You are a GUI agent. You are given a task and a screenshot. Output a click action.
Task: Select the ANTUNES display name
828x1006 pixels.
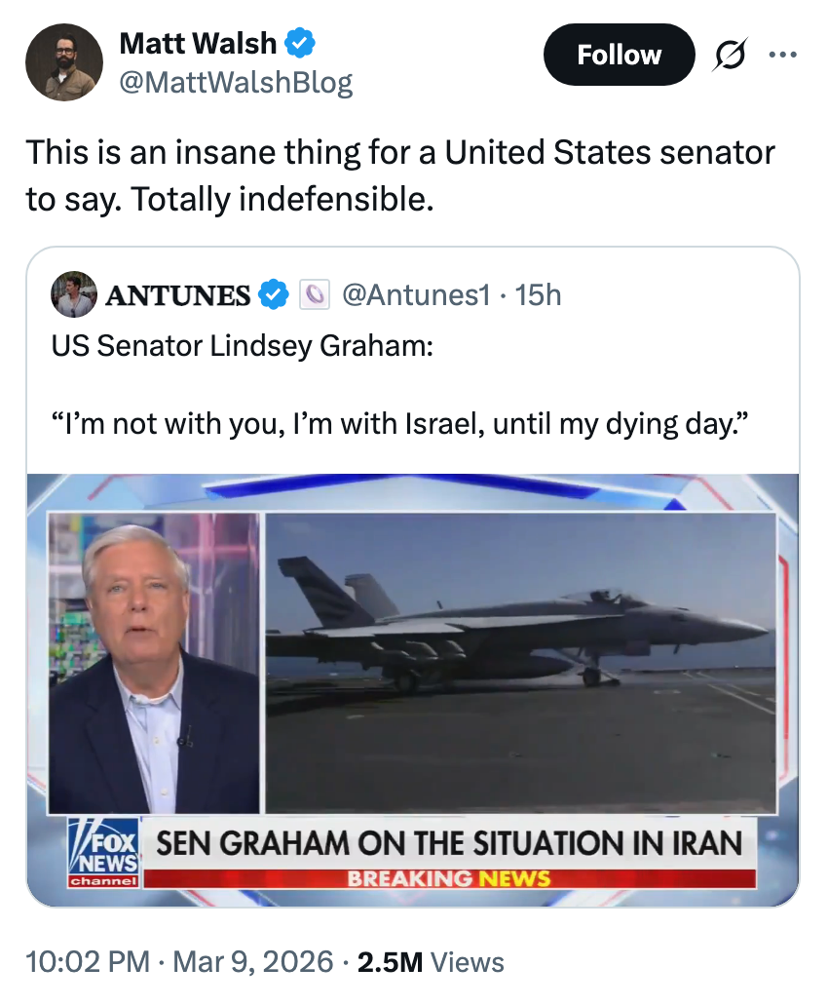point(180,294)
